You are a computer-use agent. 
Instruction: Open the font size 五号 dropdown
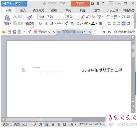[x=78, y=17]
